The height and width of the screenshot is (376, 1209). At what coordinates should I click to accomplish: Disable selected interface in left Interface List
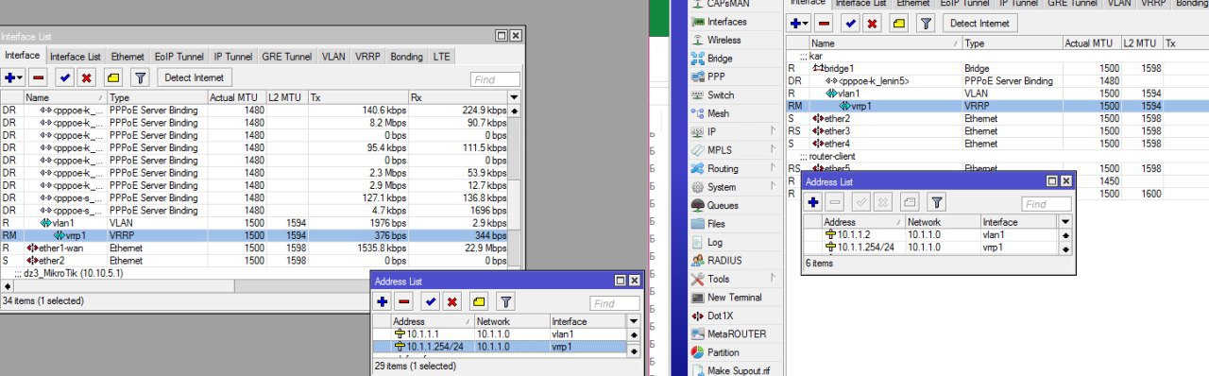tap(87, 77)
